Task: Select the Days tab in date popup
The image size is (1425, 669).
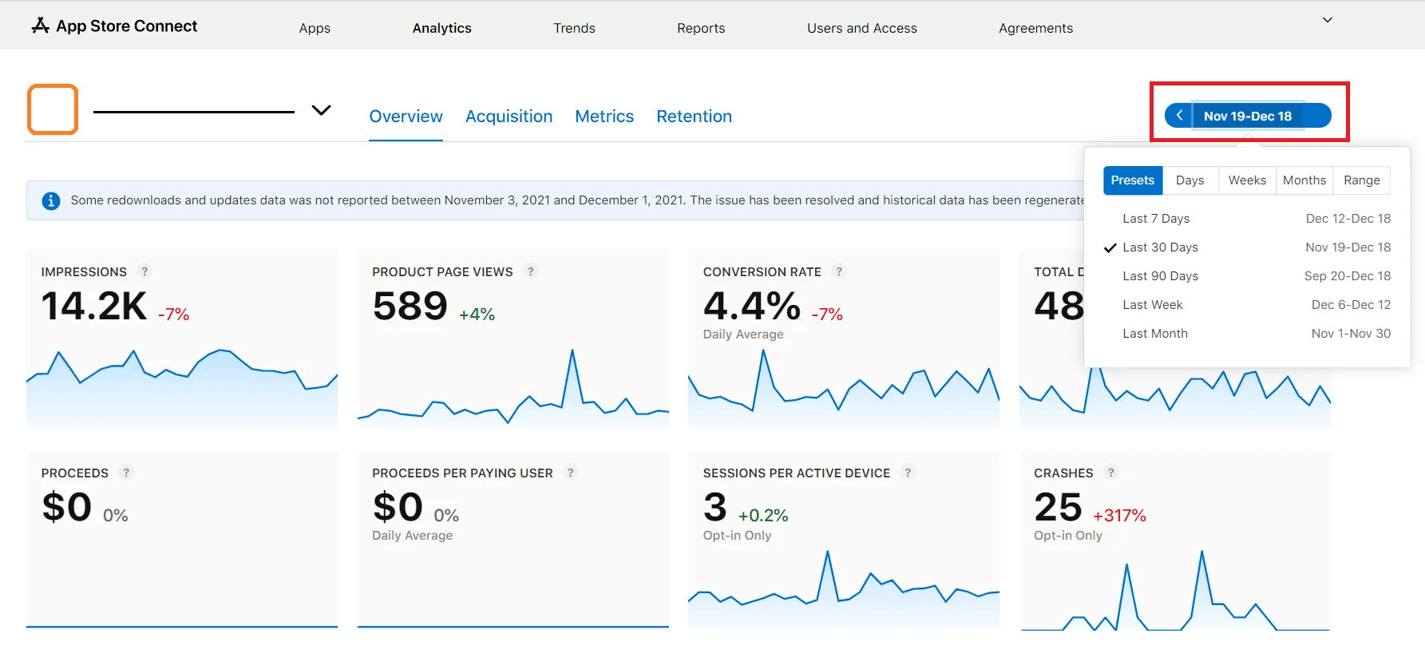Action: pyautogui.click(x=1190, y=180)
